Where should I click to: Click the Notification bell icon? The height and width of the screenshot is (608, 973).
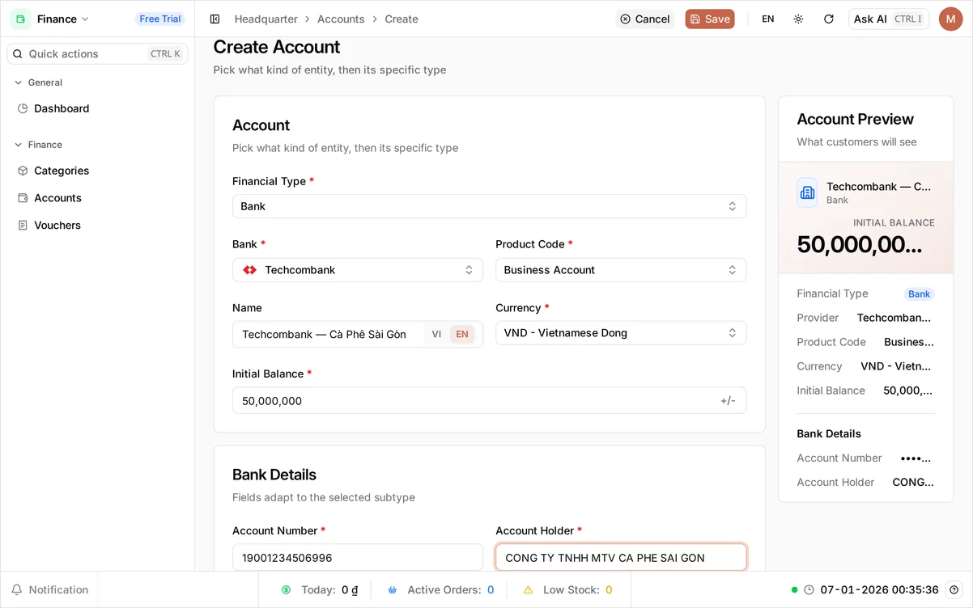(17, 590)
